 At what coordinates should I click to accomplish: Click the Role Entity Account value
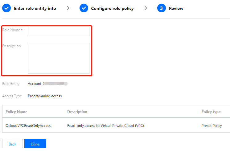47,84
